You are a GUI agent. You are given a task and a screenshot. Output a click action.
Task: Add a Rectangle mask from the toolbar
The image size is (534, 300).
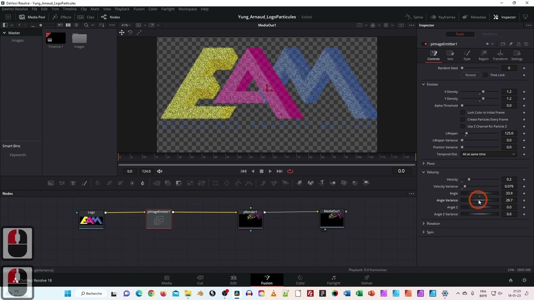click(216, 183)
